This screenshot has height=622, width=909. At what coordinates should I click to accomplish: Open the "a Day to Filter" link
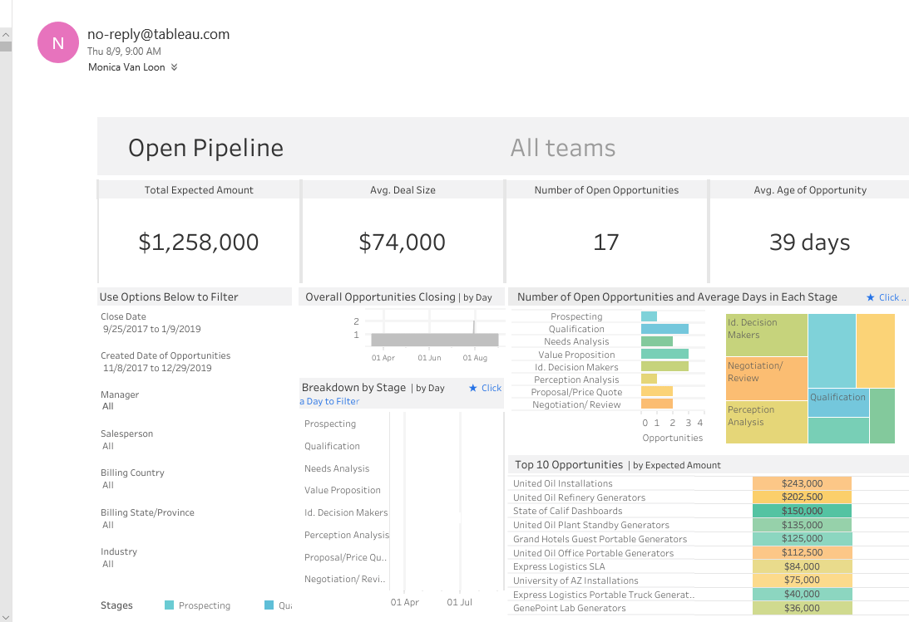click(x=330, y=401)
